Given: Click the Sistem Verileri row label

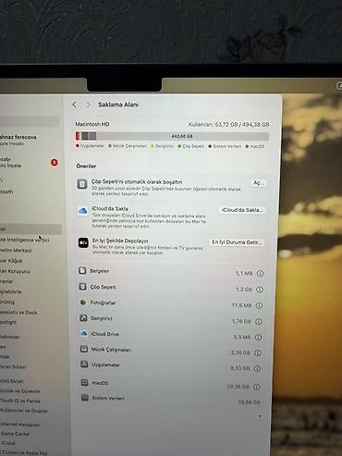Looking at the screenshot, I should pos(108,398).
